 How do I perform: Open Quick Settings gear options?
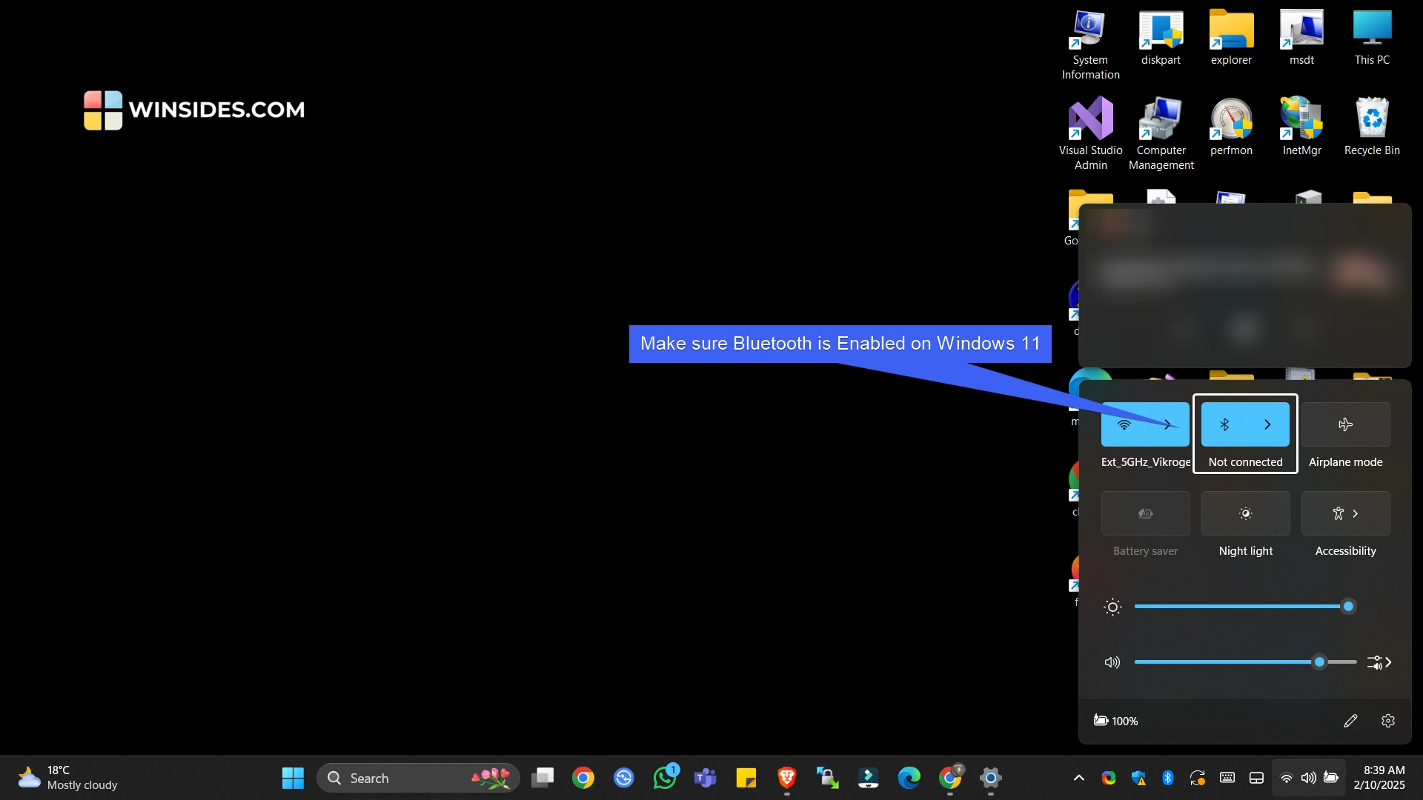[x=1389, y=721]
